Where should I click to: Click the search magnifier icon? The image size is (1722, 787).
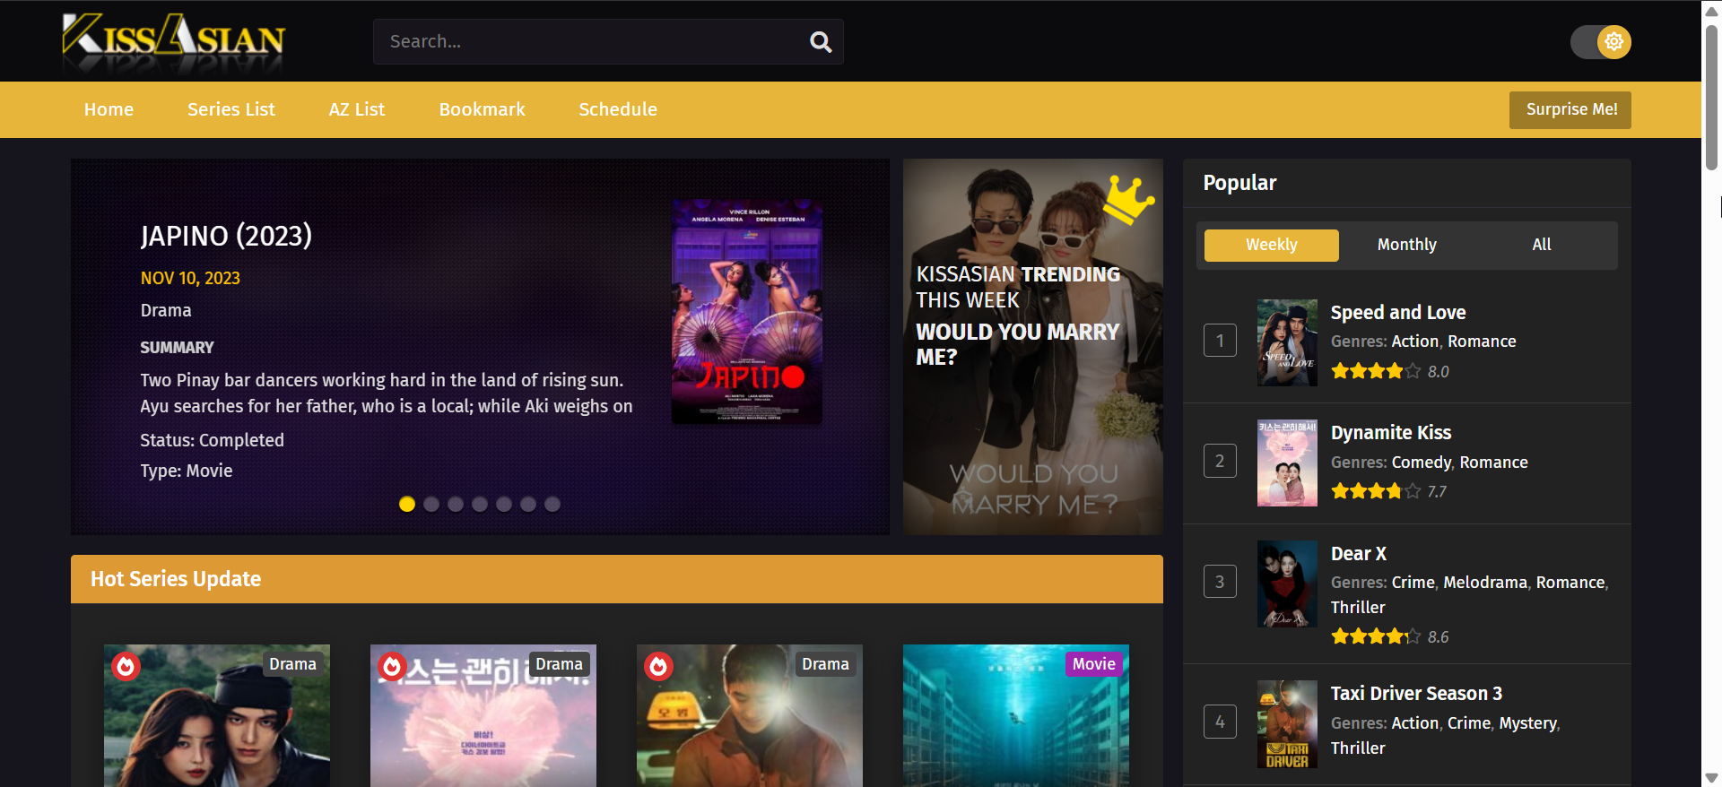tap(821, 41)
